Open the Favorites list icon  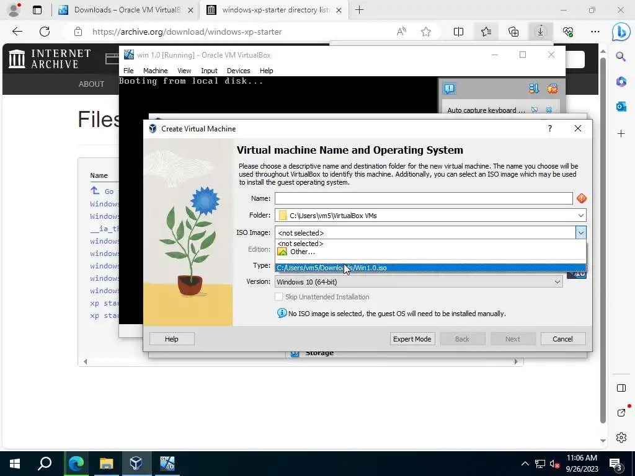tap(486, 32)
